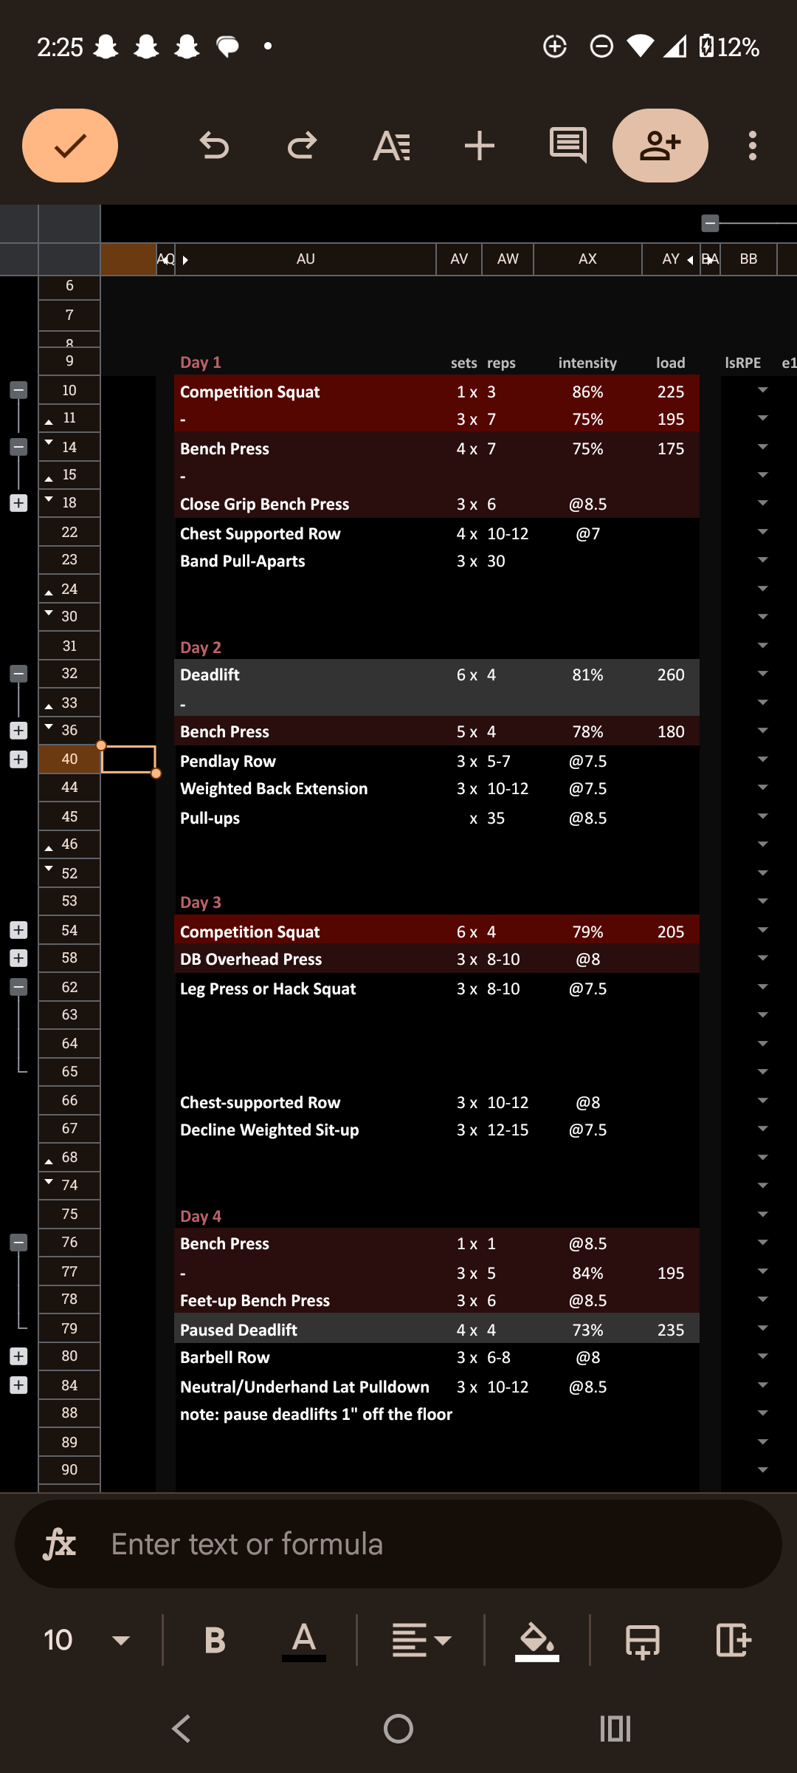
Task: Open dropdown in Competition Squat row 10
Action: (763, 390)
